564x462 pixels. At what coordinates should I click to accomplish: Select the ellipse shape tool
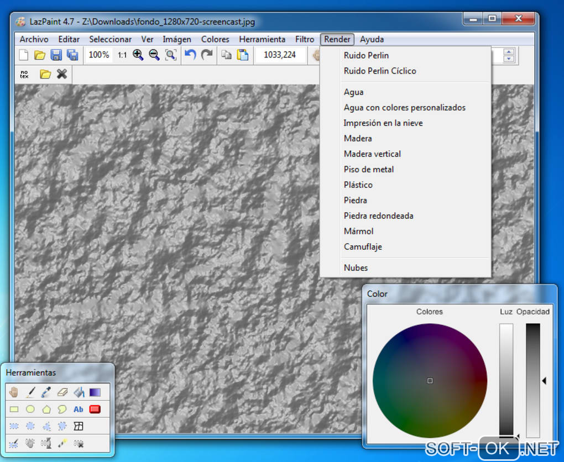30,410
